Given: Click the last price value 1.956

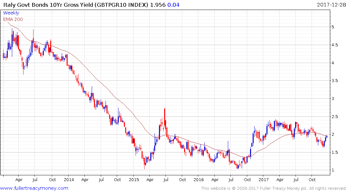Looking at the screenshot, I should click(x=158, y=5).
